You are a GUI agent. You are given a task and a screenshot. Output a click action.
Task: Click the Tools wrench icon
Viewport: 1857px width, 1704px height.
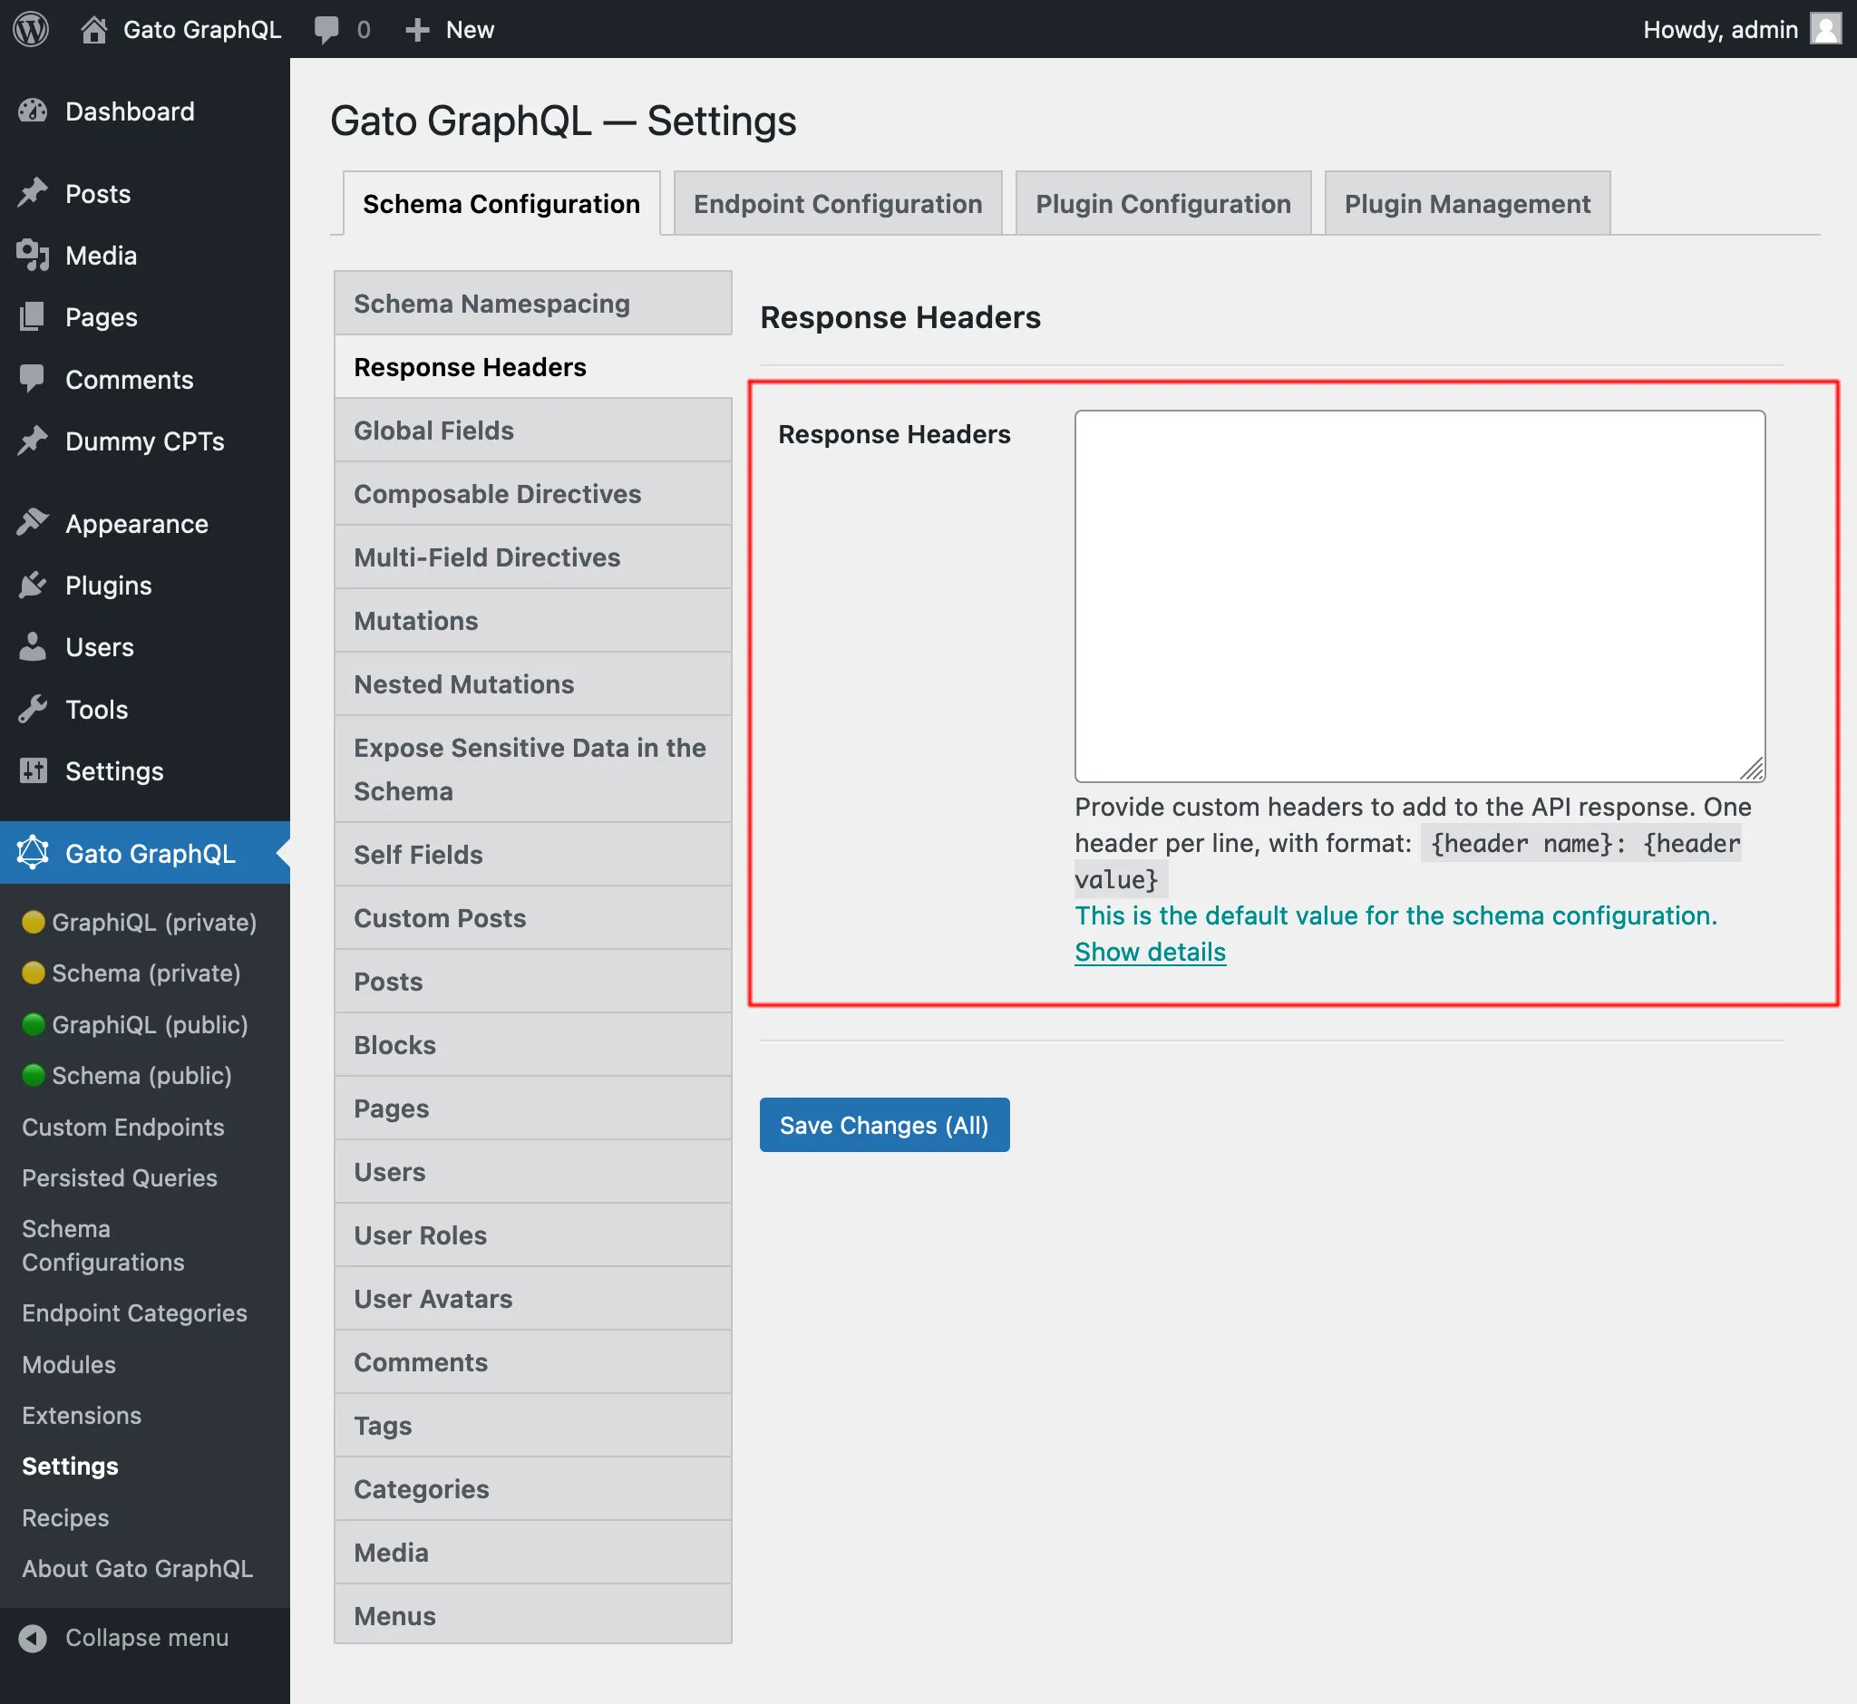(x=33, y=709)
